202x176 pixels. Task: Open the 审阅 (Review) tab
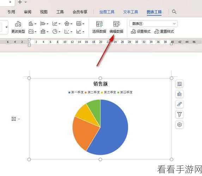click(x=27, y=12)
